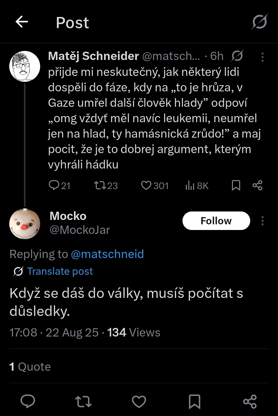The width and height of the screenshot is (278, 416).
Task: Repost Matěj Schneider's post with 23 reposts
Action: (106, 185)
